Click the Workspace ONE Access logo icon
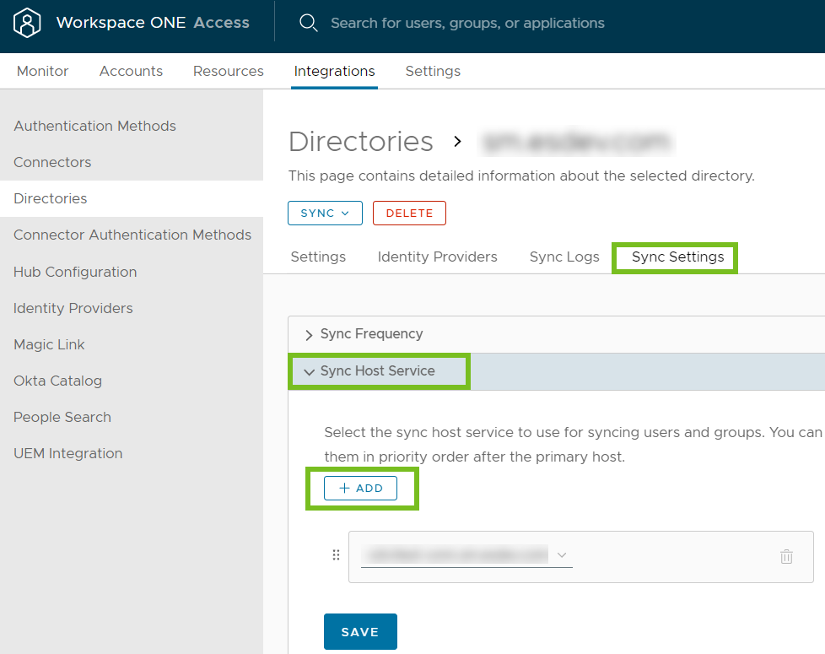The height and width of the screenshot is (654, 825). [27, 23]
